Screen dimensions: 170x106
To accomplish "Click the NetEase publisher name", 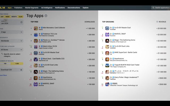I will coord(113,79).
